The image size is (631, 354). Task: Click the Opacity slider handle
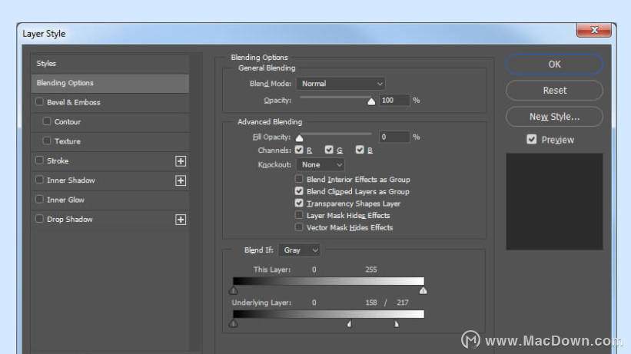pyautogui.click(x=371, y=101)
